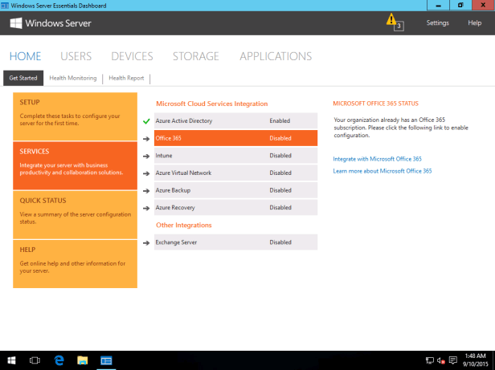Click the volume speaker tray icon
The image size is (495, 370).
coord(441,361)
